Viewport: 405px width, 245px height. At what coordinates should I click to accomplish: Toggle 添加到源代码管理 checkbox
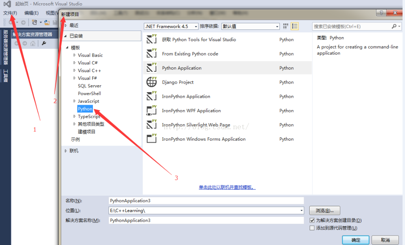click(x=312, y=228)
